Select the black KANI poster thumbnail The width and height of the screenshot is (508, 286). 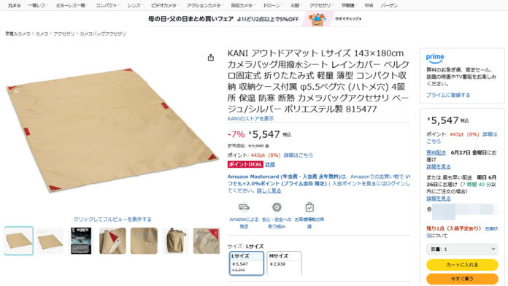coord(81,241)
